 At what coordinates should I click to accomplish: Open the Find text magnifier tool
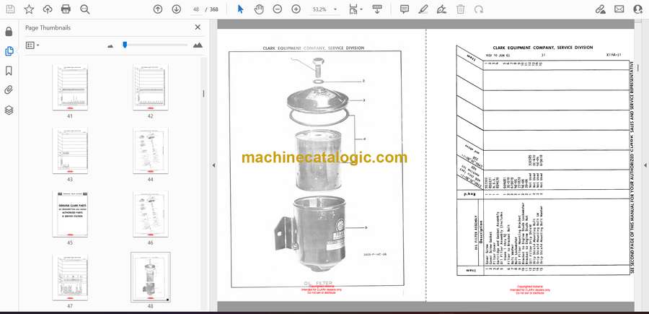[x=85, y=9]
